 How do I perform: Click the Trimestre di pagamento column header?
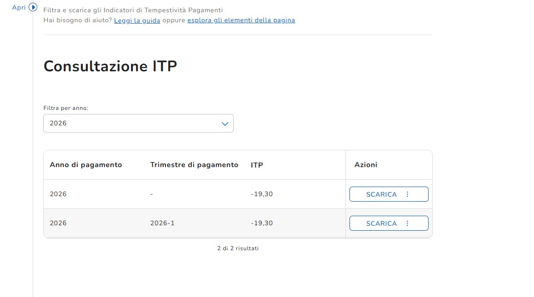(194, 165)
